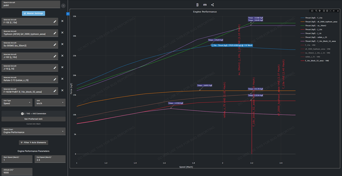This screenshot has width=342, height=176.
Task: Open the edit pencil for J-16
Action: pos(55,68)
